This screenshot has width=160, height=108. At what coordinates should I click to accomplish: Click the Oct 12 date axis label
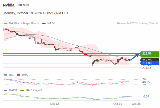tap(55, 104)
